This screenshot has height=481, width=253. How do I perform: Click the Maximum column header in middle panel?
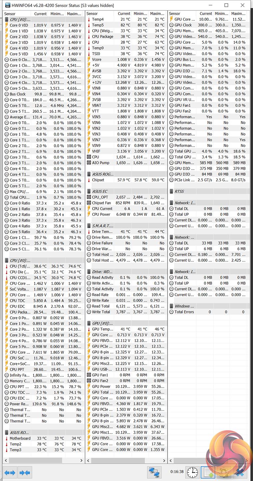coord(157,14)
